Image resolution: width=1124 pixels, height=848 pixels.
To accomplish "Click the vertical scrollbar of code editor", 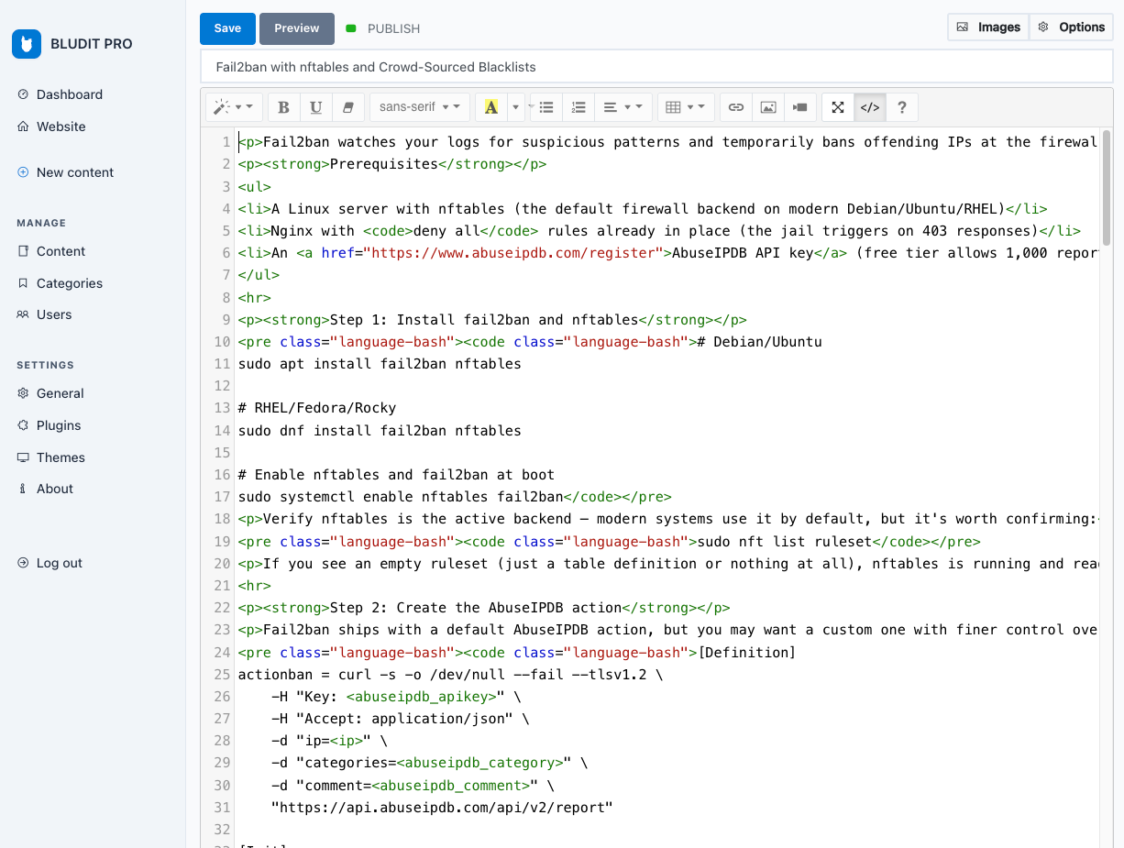I will point(1107,187).
